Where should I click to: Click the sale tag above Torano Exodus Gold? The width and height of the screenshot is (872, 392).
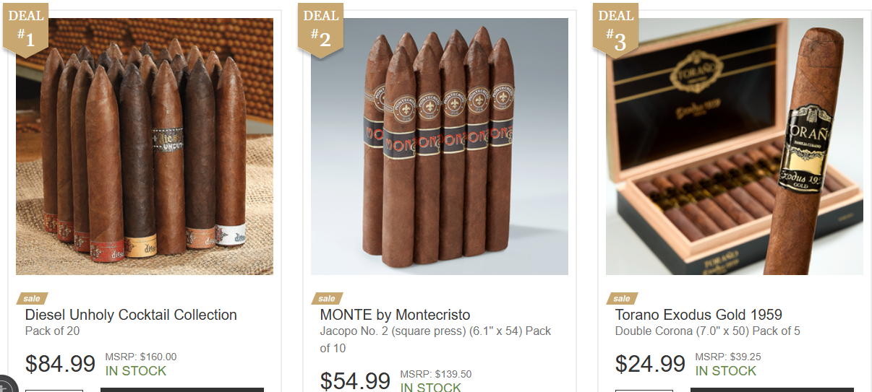click(622, 298)
